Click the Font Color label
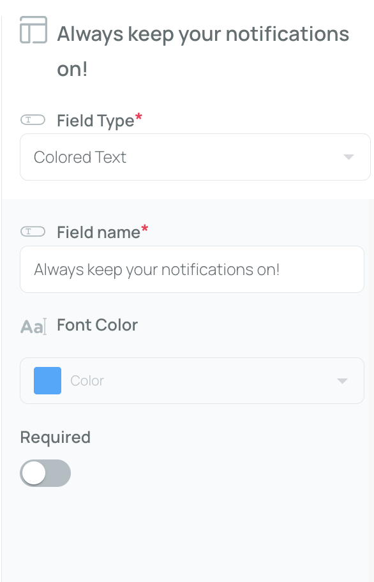The width and height of the screenshot is (374, 582). click(97, 325)
